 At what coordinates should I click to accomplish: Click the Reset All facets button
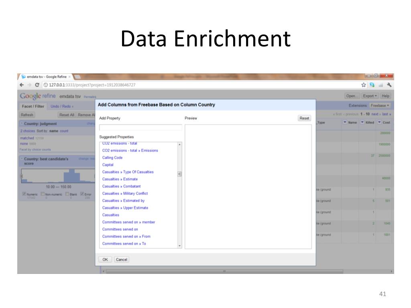(67, 115)
